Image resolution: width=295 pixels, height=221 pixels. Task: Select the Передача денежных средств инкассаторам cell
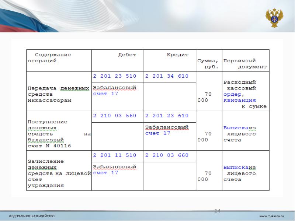coord(59,94)
